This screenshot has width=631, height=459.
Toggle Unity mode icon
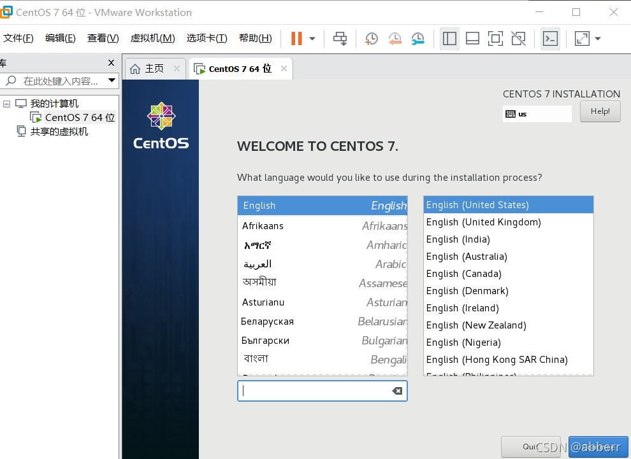[518, 39]
